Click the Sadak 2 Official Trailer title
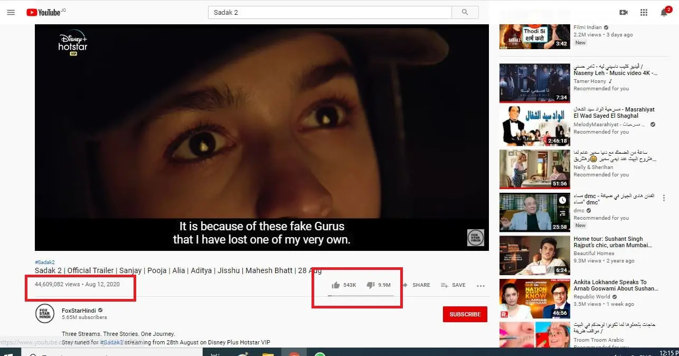The image size is (679, 356). coord(178,270)
